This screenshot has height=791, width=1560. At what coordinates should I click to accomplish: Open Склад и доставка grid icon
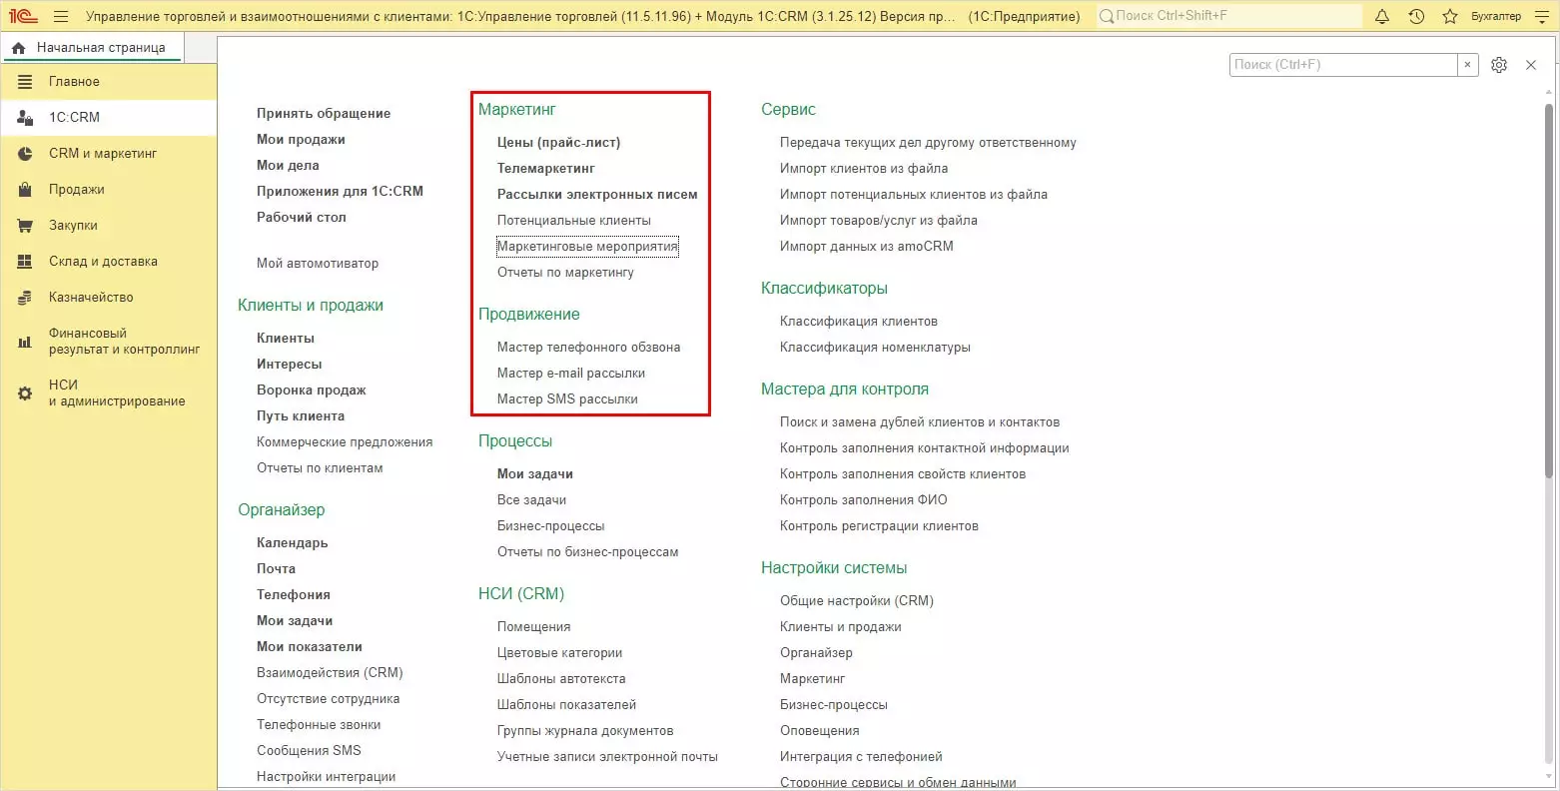pos(25,262)
